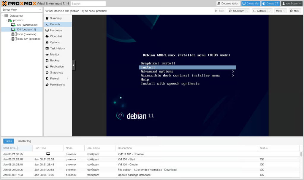Select 'Install with speech synthesis' entry
Viewport: 304px width, 180px height.
[x=170, y=84]
